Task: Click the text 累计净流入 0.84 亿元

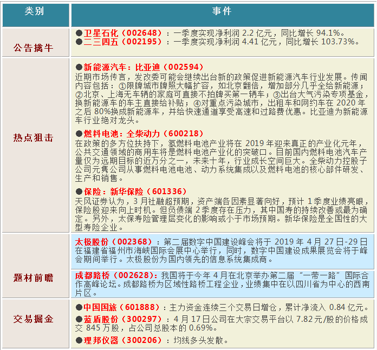Action: point(324,307)
